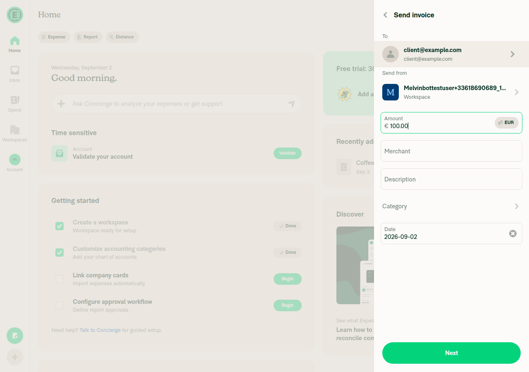Open the Talk to Concierge link

point(100,330)
